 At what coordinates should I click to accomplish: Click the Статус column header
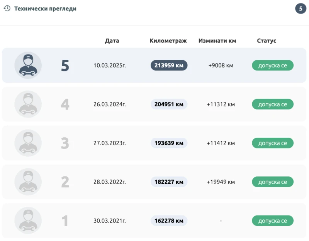pyautogui.click(x=266, y=40)
